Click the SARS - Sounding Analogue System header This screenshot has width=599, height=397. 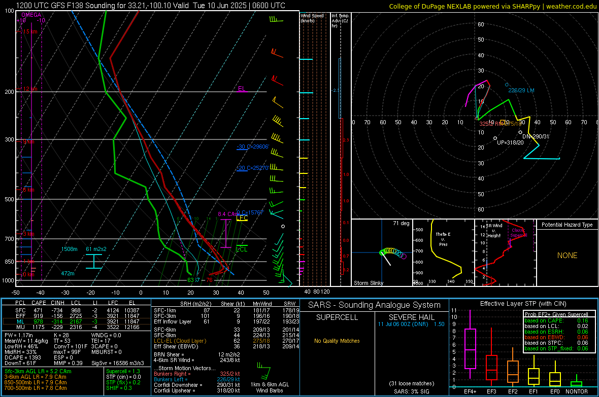click(x=374, y=305)
